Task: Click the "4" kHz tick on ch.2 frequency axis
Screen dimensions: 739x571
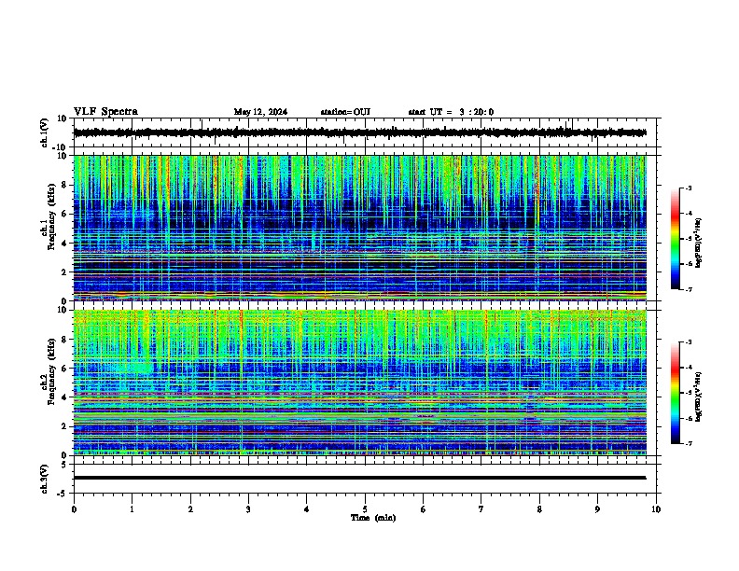Action: 65,397
